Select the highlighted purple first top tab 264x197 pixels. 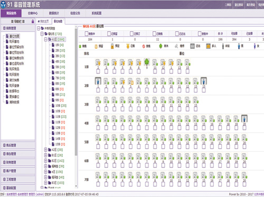click(x=11, y=13)
